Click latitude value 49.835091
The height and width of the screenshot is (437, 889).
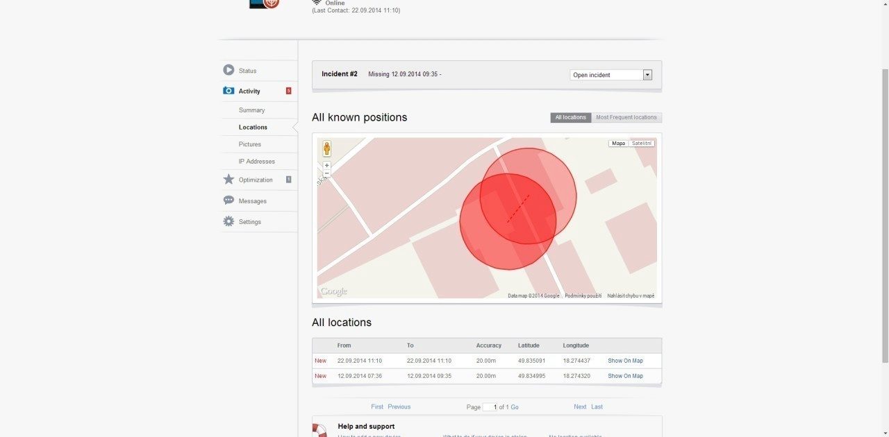point(531,361)
